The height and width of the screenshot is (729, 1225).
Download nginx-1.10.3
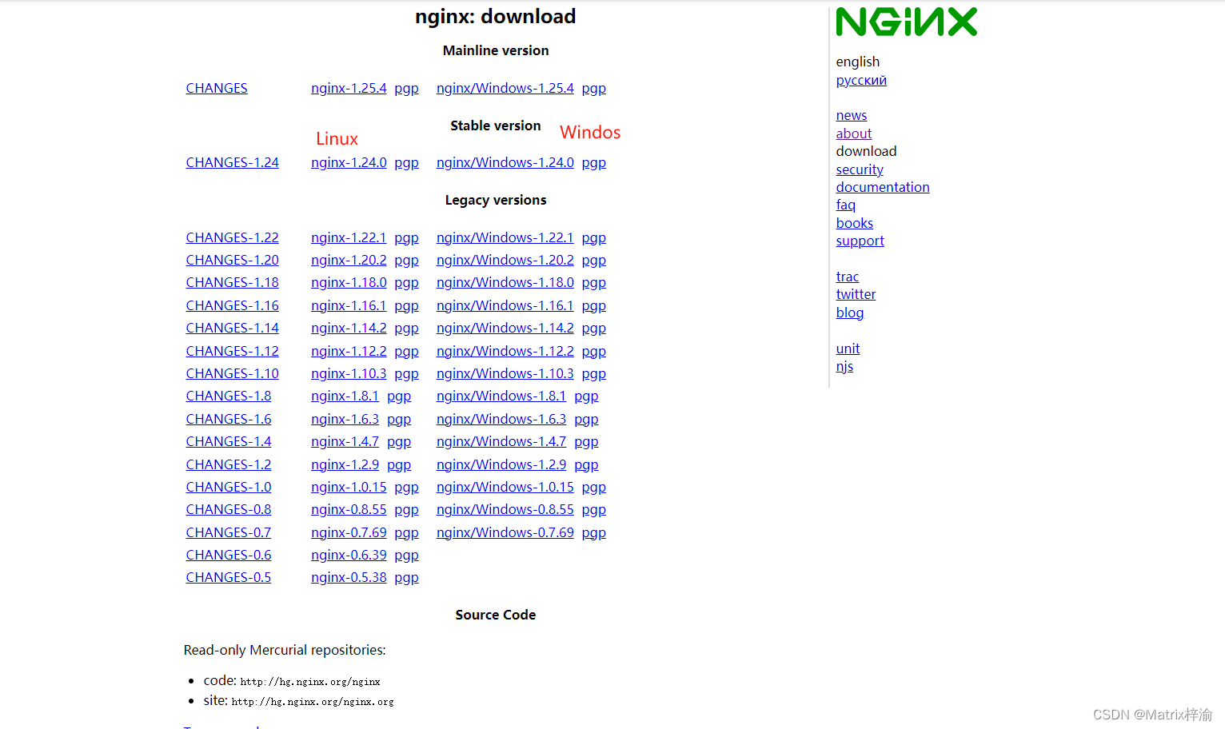tap(349, 373)
